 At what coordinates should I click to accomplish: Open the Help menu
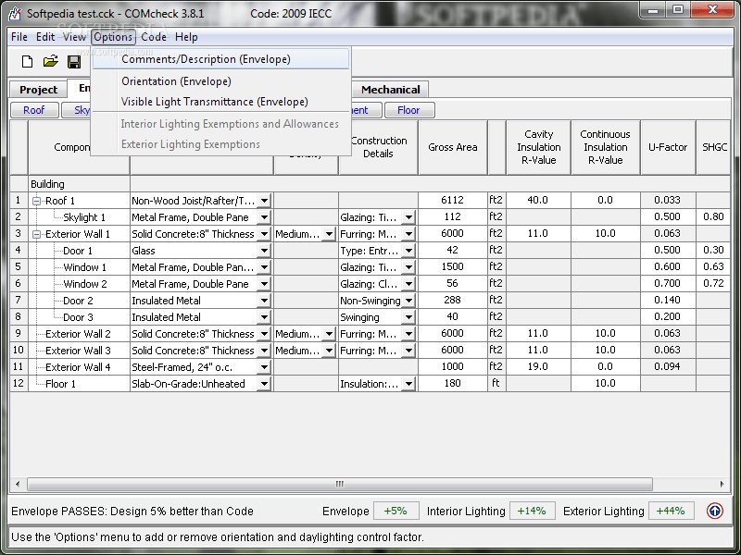(186, 37)
